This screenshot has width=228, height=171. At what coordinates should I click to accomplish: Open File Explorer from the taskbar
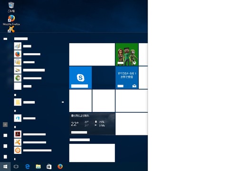point(38,167)
